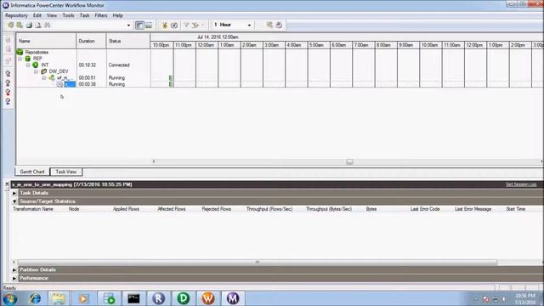Image resolution: width=544 pixels, height=306 pixels.
Task: Click the green workflow bar in Gantt chart
Action: pos(170,78)
